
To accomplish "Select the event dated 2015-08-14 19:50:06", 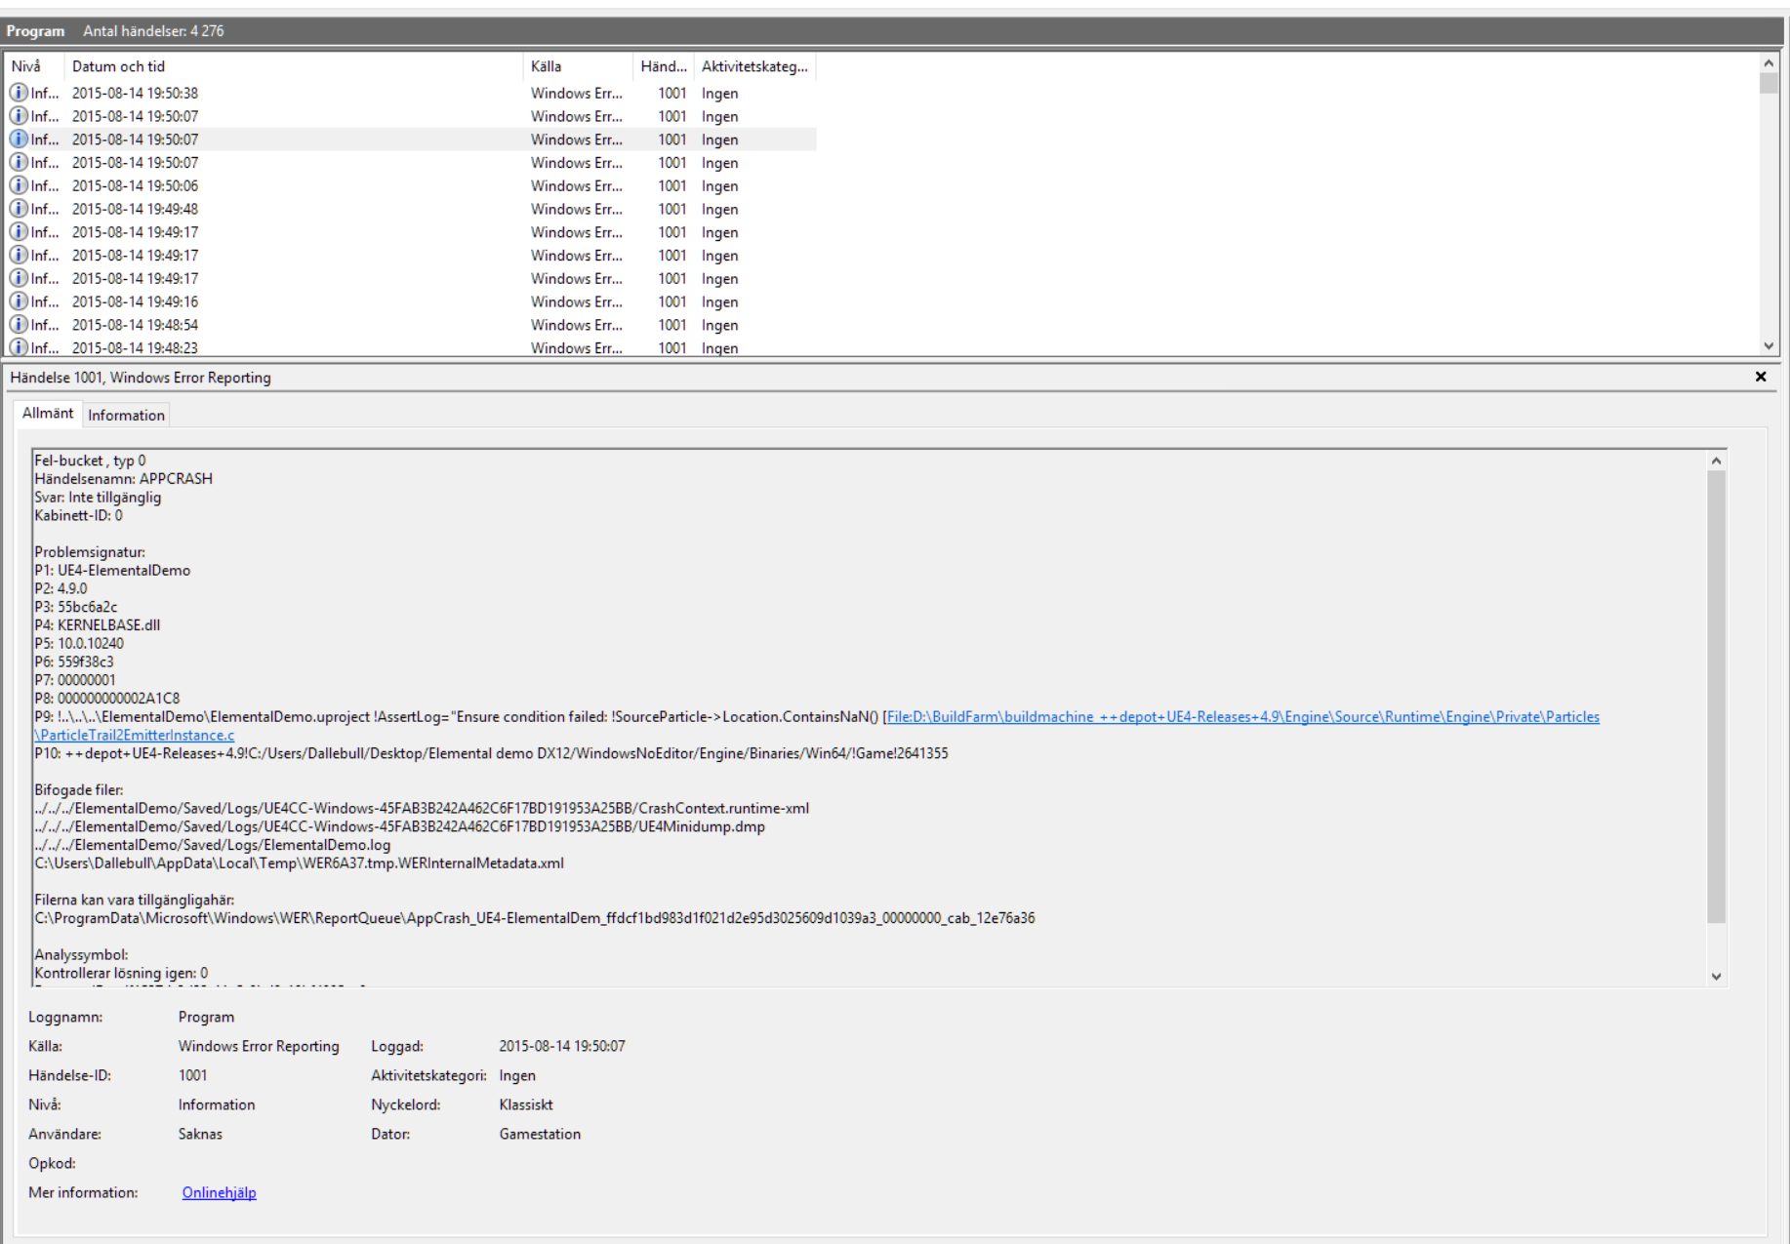I will [x=411, y=185].
